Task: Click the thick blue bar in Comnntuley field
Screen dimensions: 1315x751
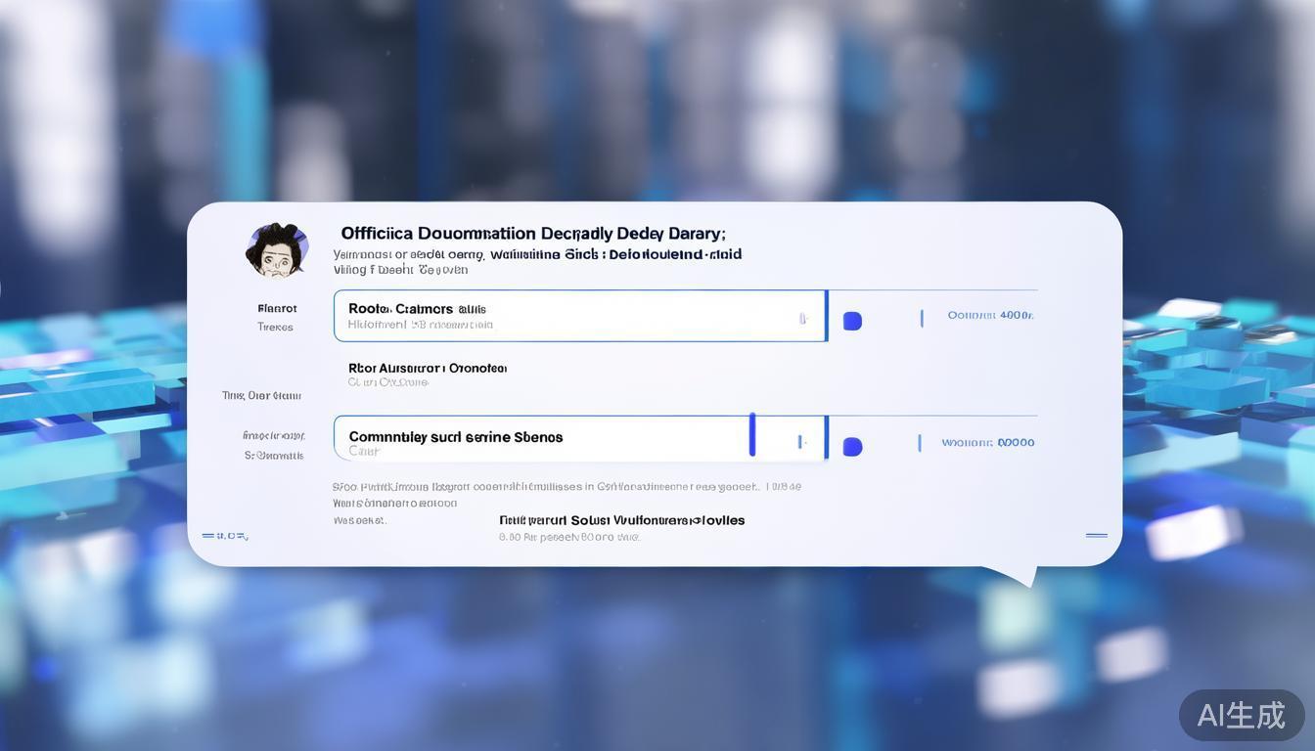Action: 751,434
